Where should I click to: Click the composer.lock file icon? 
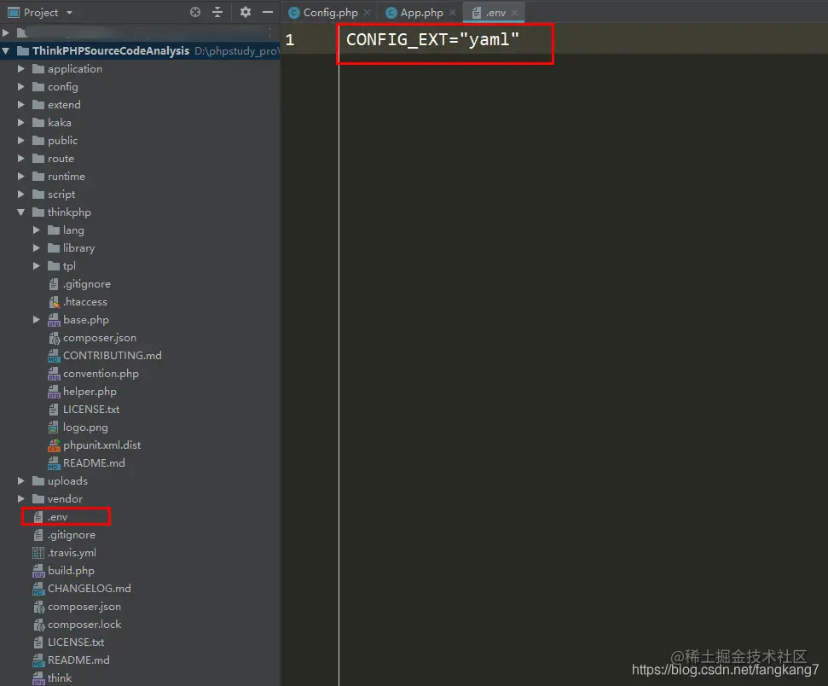[x=38, y=625]
